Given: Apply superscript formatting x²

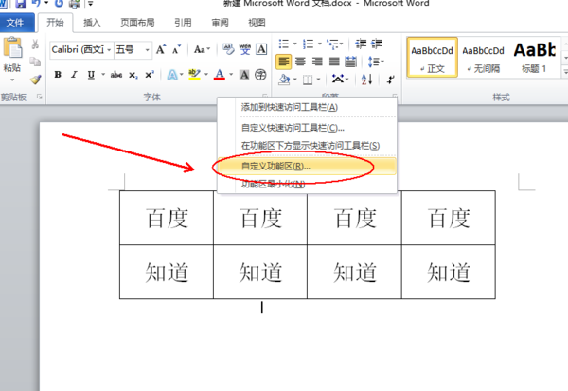Looking at the screenshot, I should tap(150, 75).
